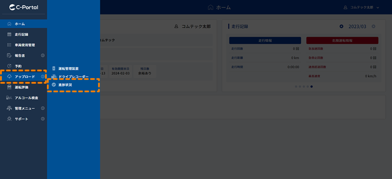This screenshot has height=179, width=392.
Task: Click the 走行回数 row label
Action: pyautogui.click(x=237, y=49)
